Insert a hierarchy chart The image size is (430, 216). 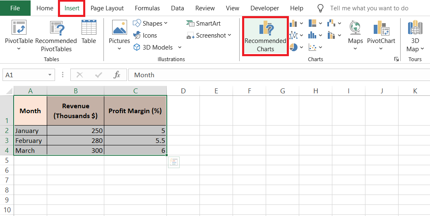coord(312,23)
